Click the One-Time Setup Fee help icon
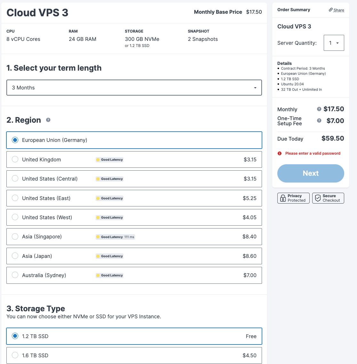The height and width of the screenshot is (364, 357). pyautogui.click(x=319, y=121)
